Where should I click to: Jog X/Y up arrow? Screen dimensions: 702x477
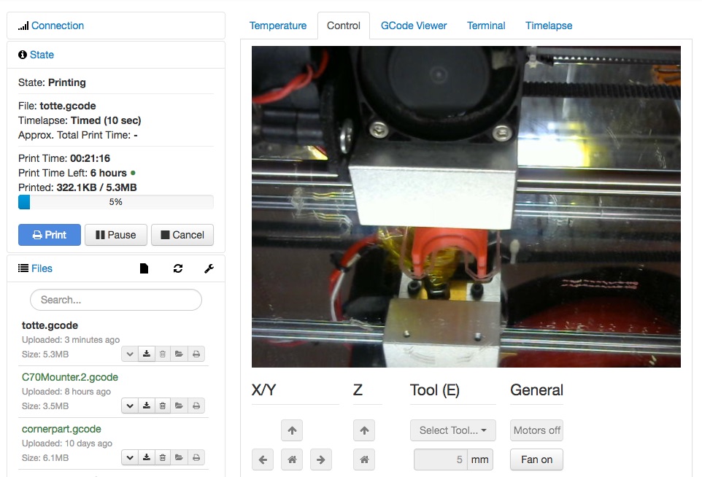point(292,430)
